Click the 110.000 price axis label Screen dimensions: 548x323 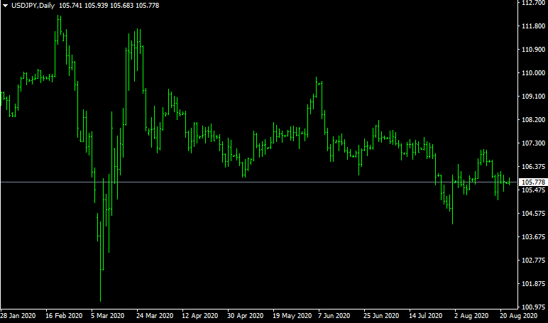click(x=533, y=72)
